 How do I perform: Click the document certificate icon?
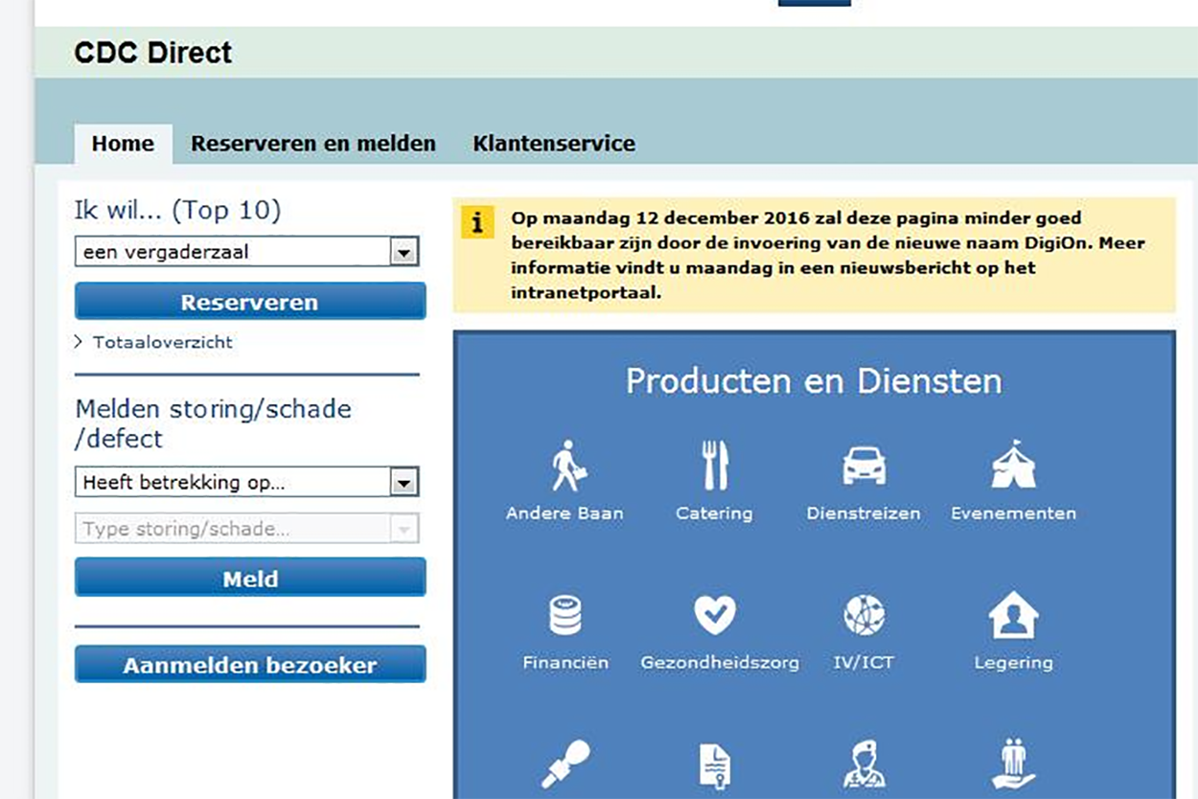tap(714, 766)
